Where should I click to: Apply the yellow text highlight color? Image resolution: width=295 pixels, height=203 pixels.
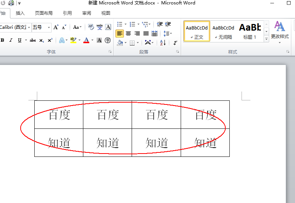pos(73,40)
